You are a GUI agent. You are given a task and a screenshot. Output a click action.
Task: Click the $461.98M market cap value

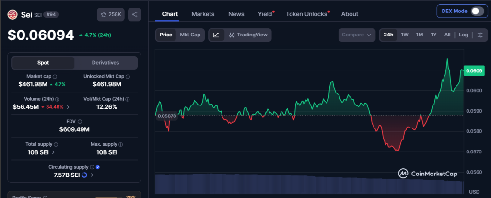click(x=33, y=84)
